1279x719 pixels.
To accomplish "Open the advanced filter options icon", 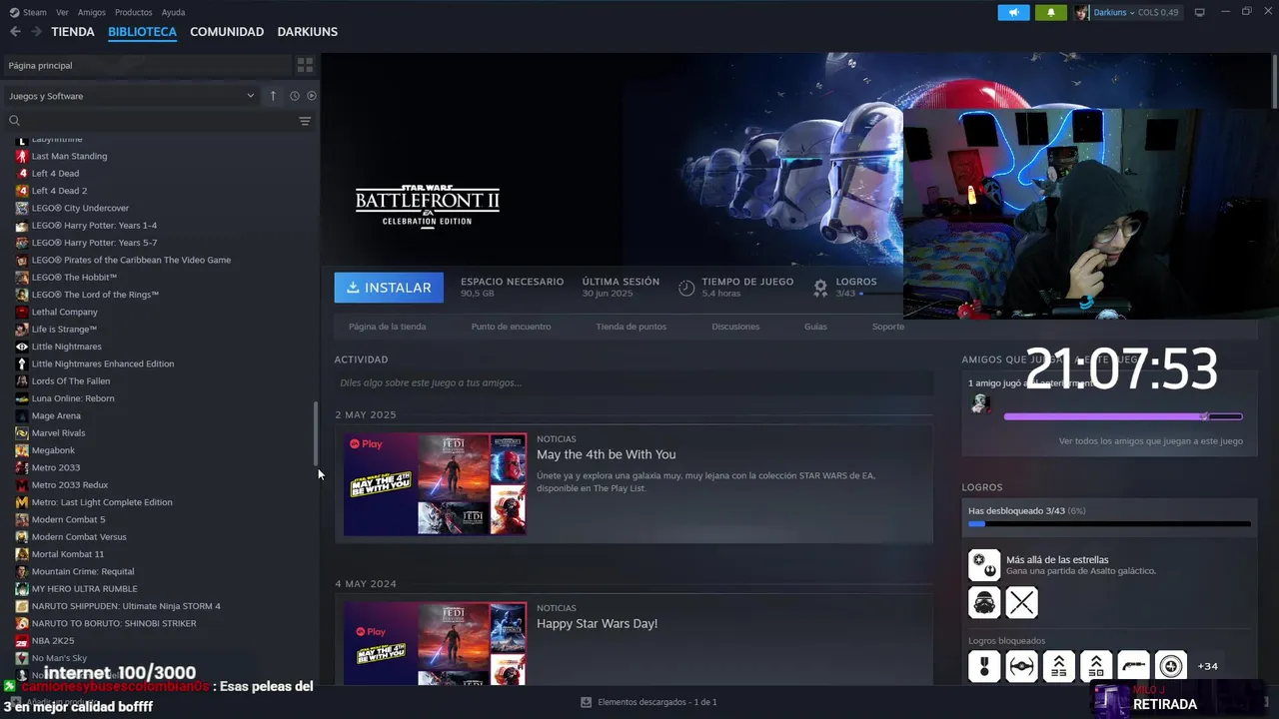I will (x=305, y=121).
